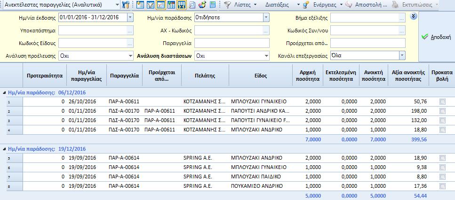Click the lightbulb icon beside Ενέργειες
The image size is (455, 200).
306,5
